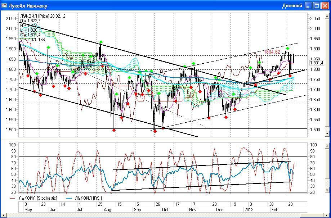Click the Dec month label on the time axis

pyautogui.click(x=220, y=210)
